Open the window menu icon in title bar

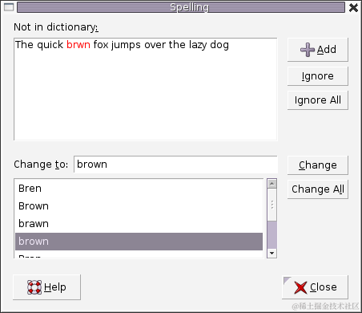[x=9, y=7]
